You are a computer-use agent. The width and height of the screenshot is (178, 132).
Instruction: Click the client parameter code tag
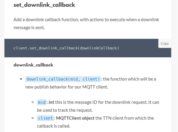(x=45, y=118)
